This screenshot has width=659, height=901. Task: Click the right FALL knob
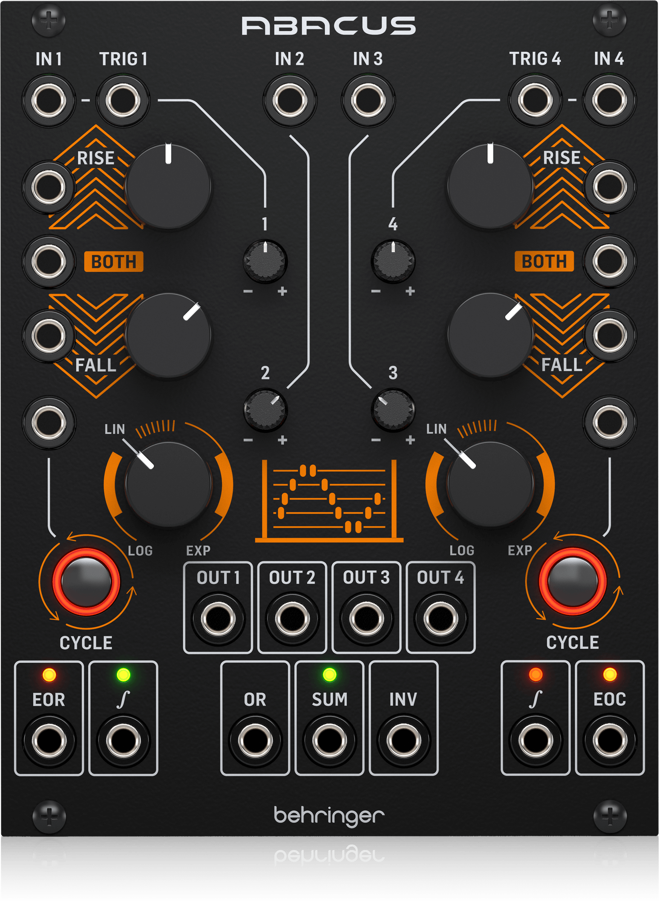(x=490, y=335)
